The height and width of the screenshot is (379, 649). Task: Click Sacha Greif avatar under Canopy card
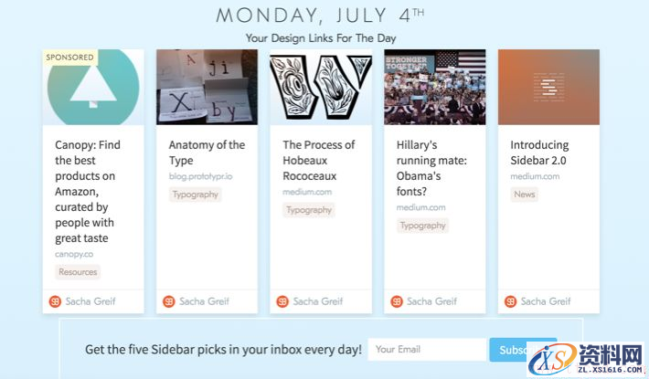click(55, 301)
